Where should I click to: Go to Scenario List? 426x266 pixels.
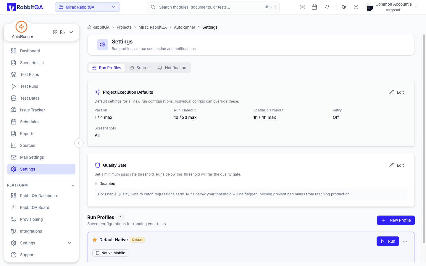point(41,63)
